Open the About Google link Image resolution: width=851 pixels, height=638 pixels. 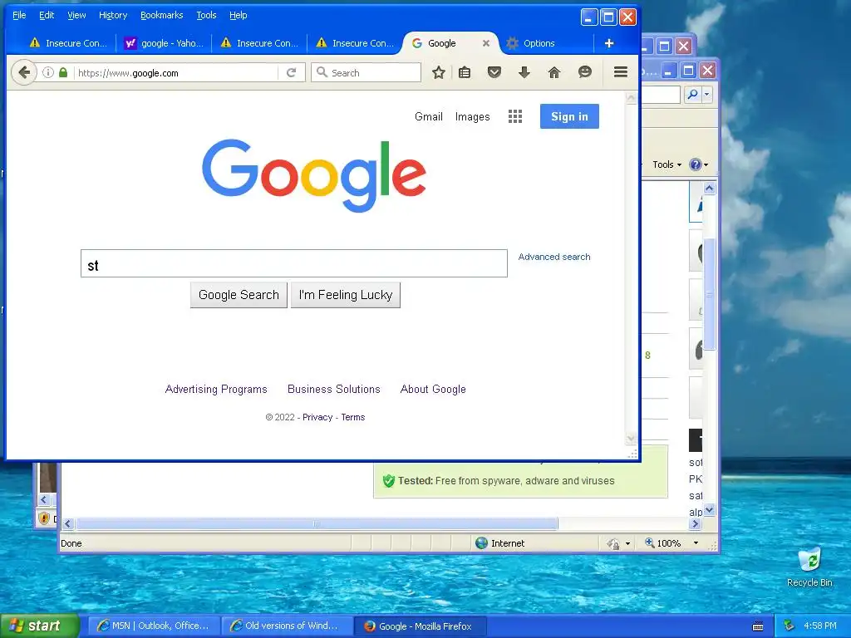433,389
